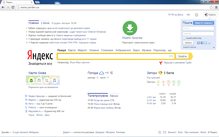Toggle the 'чужий комп'ютер' checkbox

[x=184, y=38]
